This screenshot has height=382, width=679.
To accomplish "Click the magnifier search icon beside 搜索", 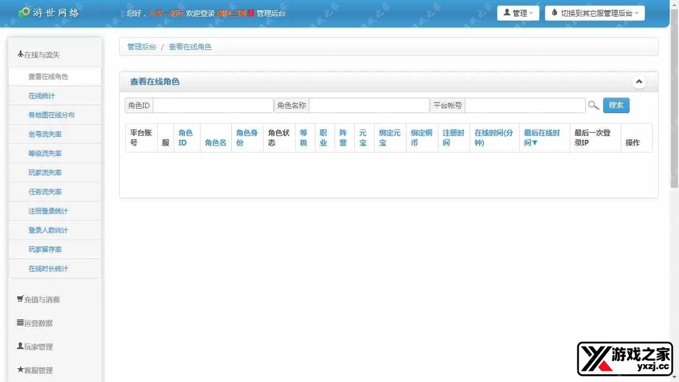I will click(594, 105).
